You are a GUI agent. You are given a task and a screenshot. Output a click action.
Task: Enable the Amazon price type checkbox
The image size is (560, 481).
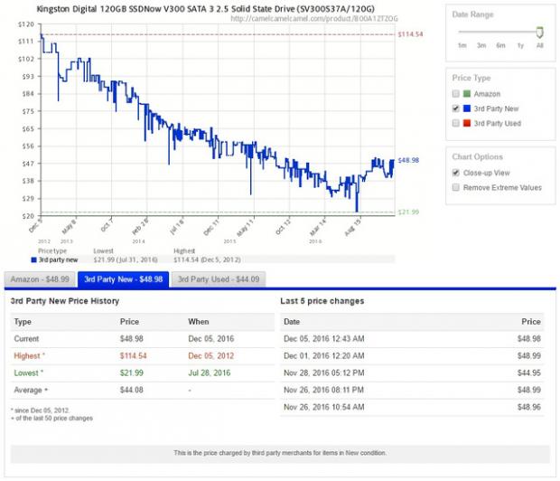[456, 93]
